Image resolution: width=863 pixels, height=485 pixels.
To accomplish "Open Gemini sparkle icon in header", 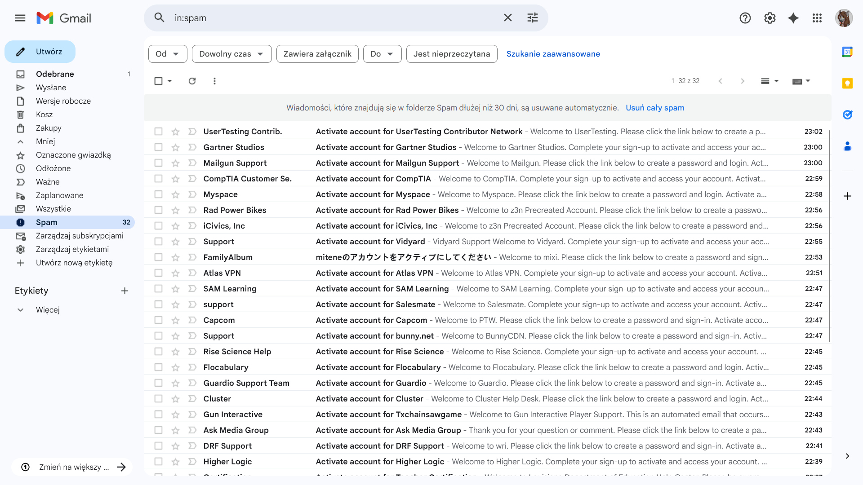I will (x=793, y=18).
